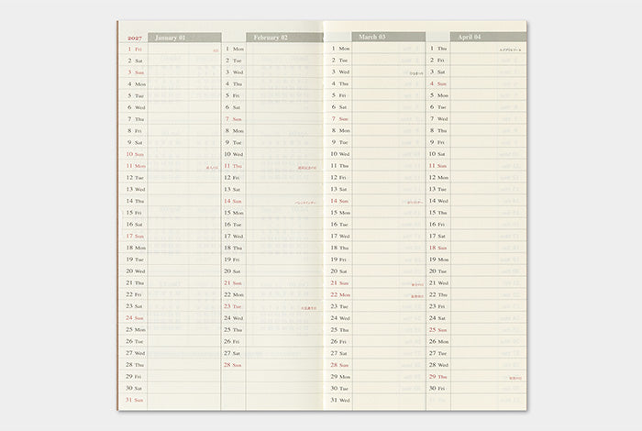Click '7 Sun' in the March column
642x431 pixels.
340,118
